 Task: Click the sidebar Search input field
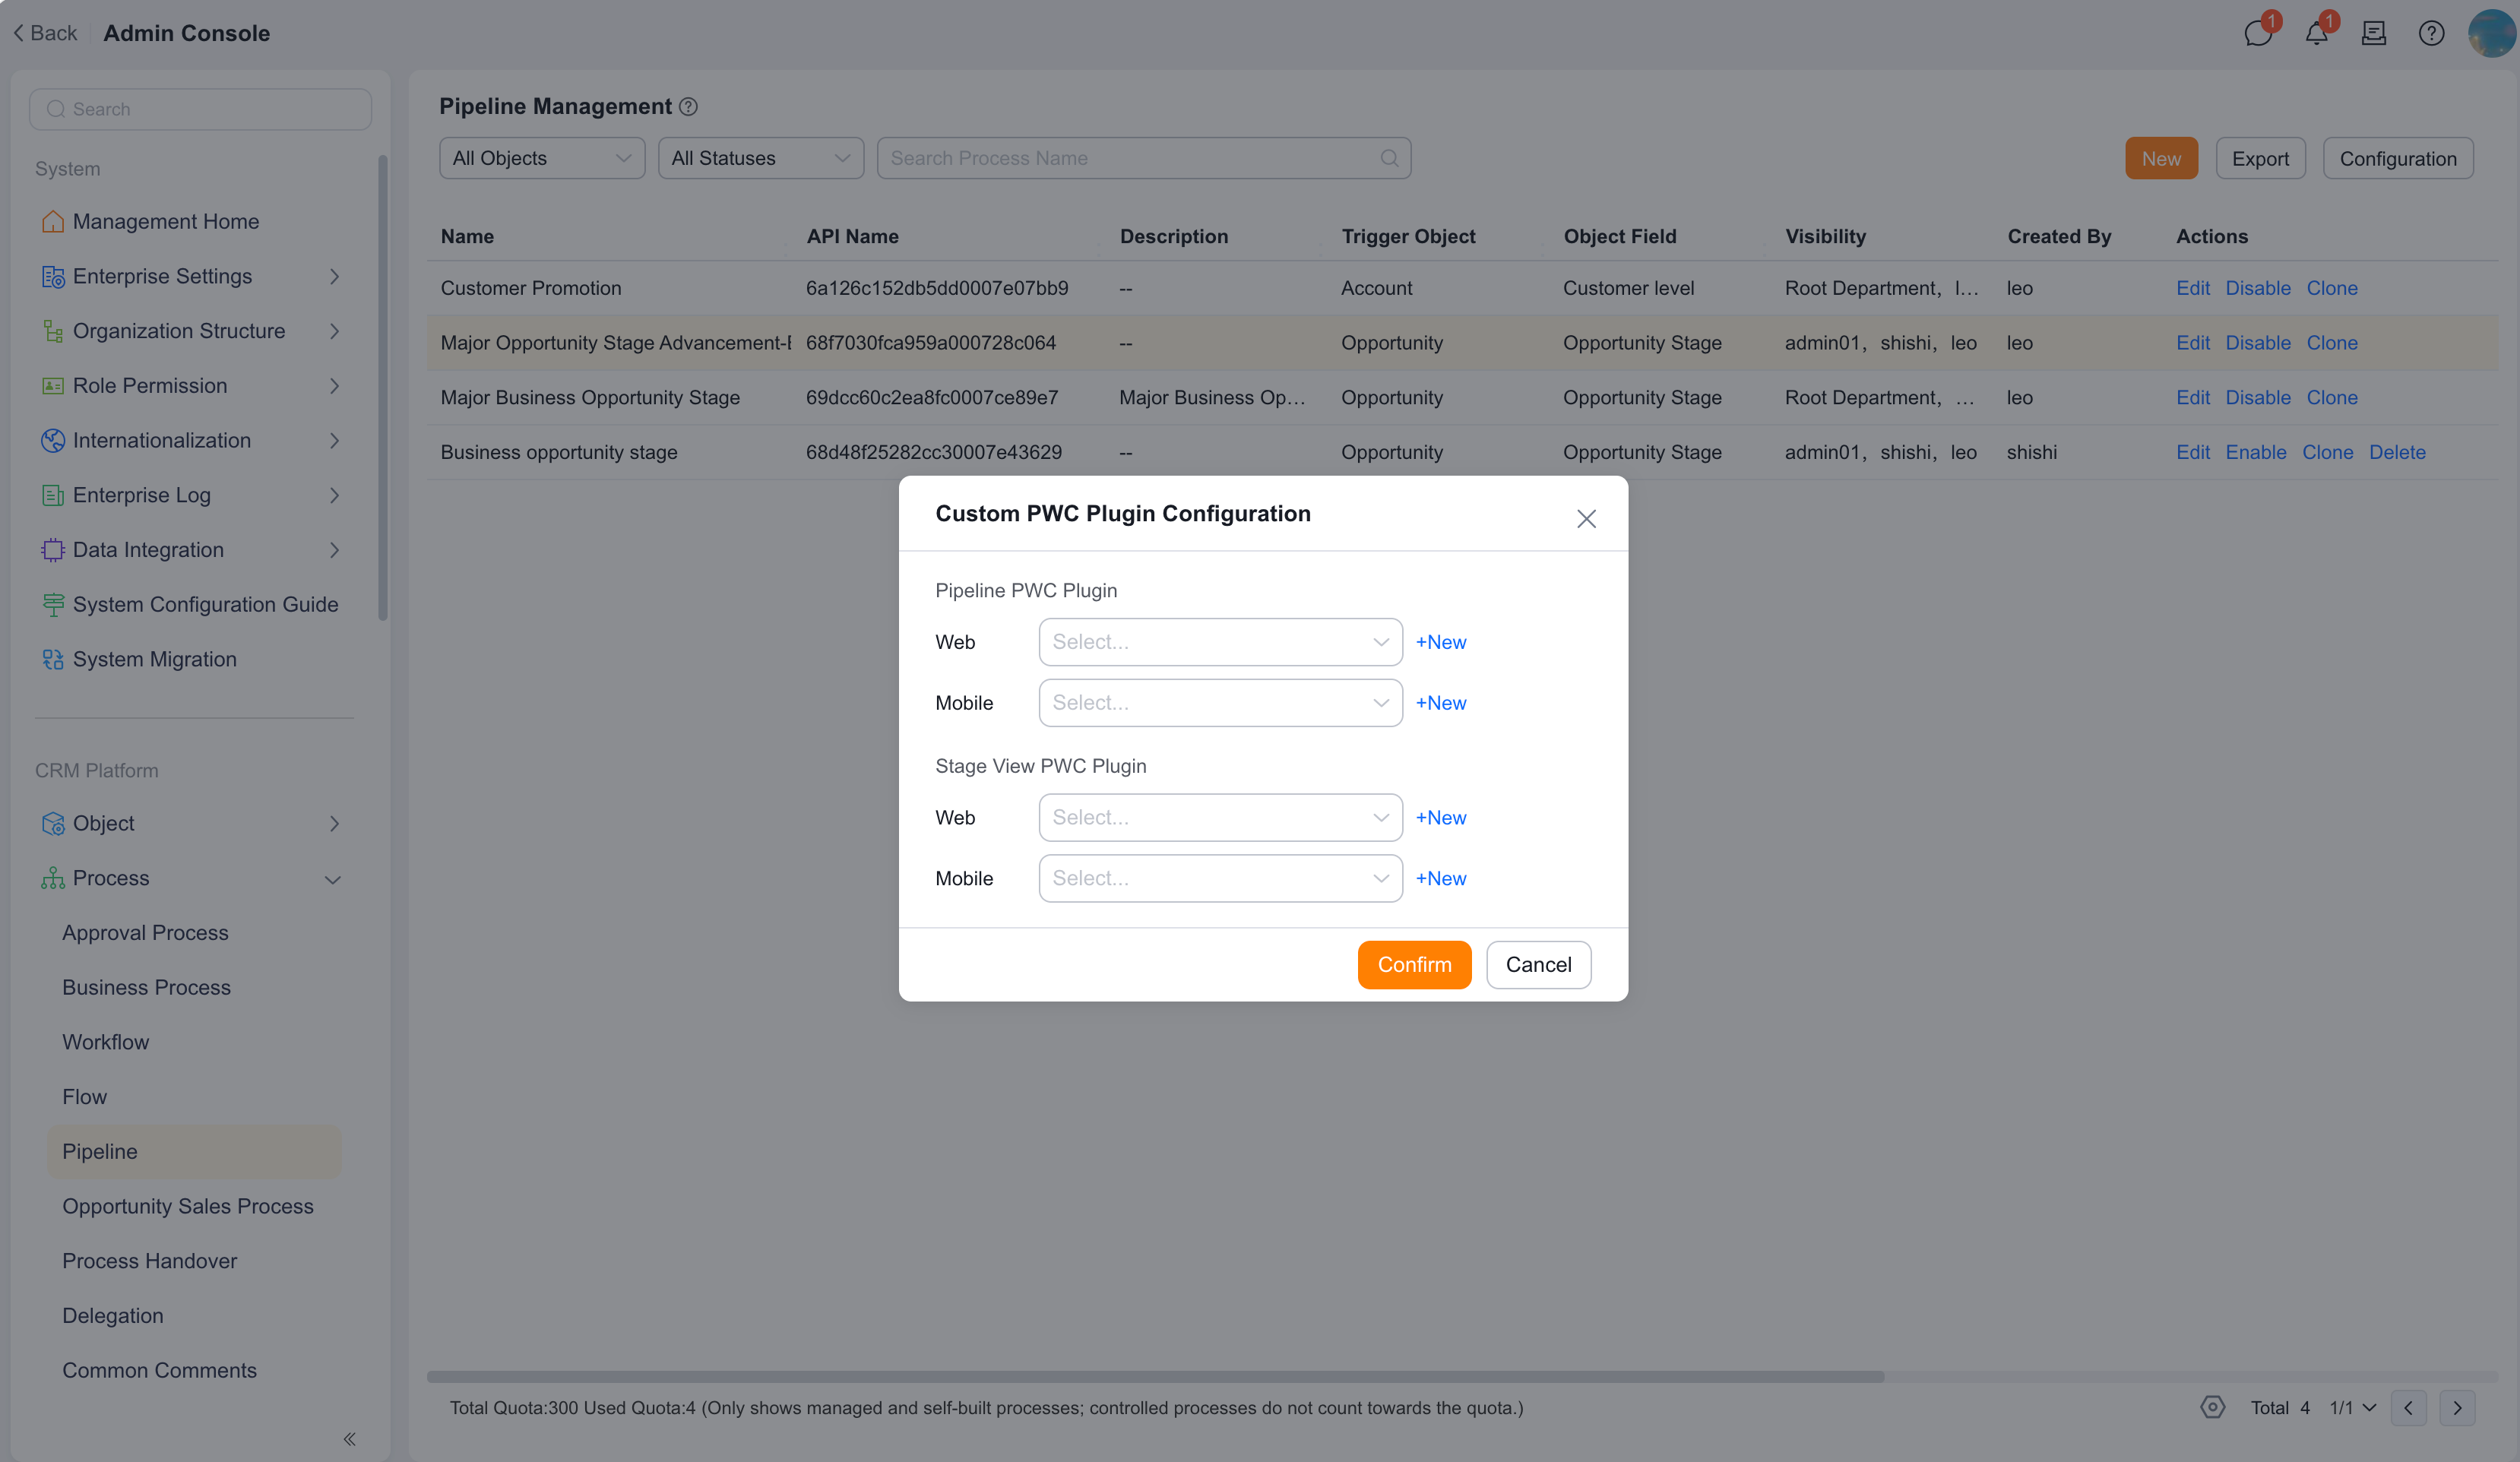tap(200, 109)
